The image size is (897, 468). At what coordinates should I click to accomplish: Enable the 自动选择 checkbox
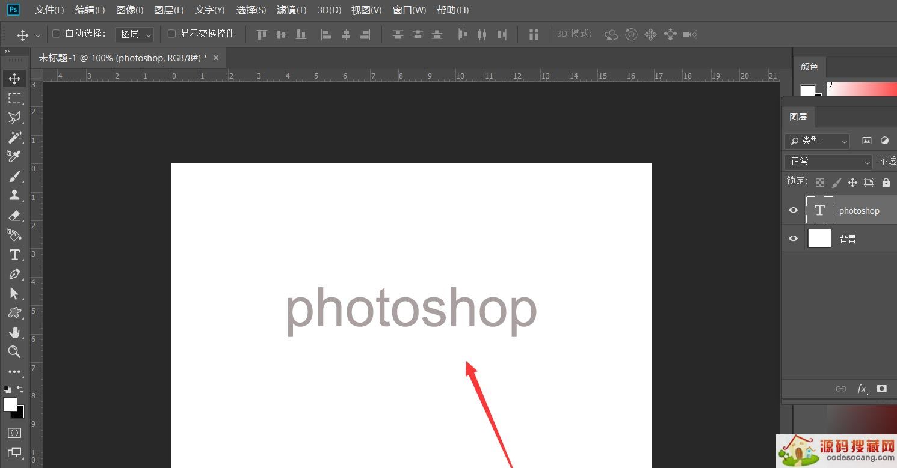[x=57, y=34]
